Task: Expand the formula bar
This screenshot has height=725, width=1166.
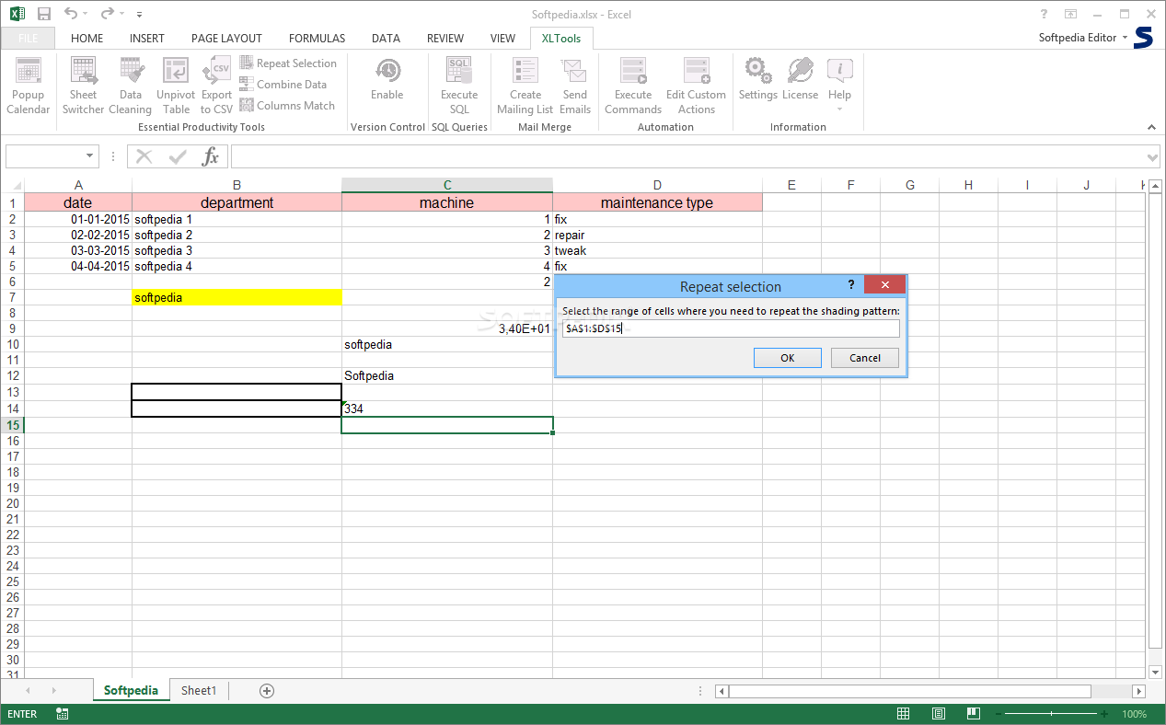Action: point(1153,156)
